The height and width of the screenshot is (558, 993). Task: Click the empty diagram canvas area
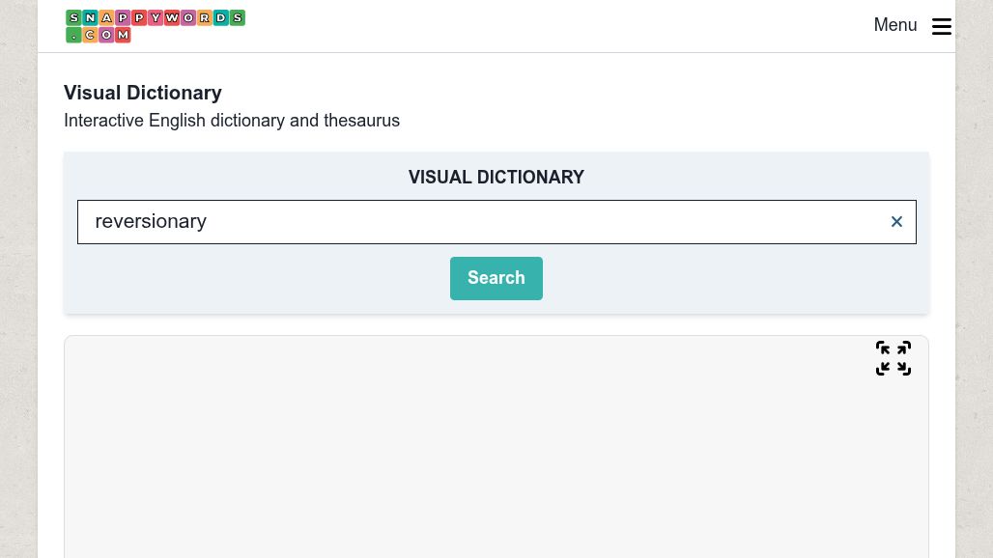[483, 463]
